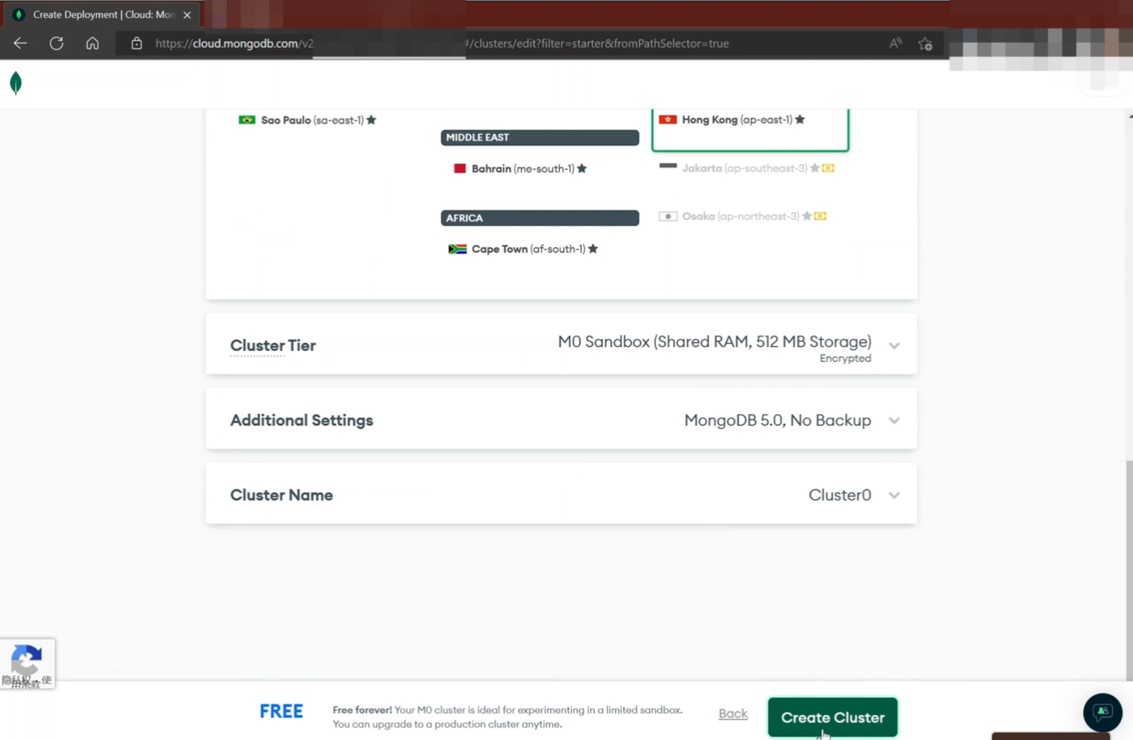Image resolution: width=1133 pixels, height=740 pixels.
Task: Click the MongoDB leaf logo
Action: point(16,83)
